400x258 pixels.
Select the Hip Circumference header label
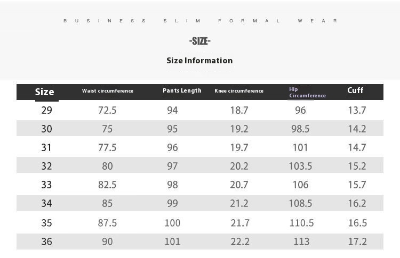307,93
